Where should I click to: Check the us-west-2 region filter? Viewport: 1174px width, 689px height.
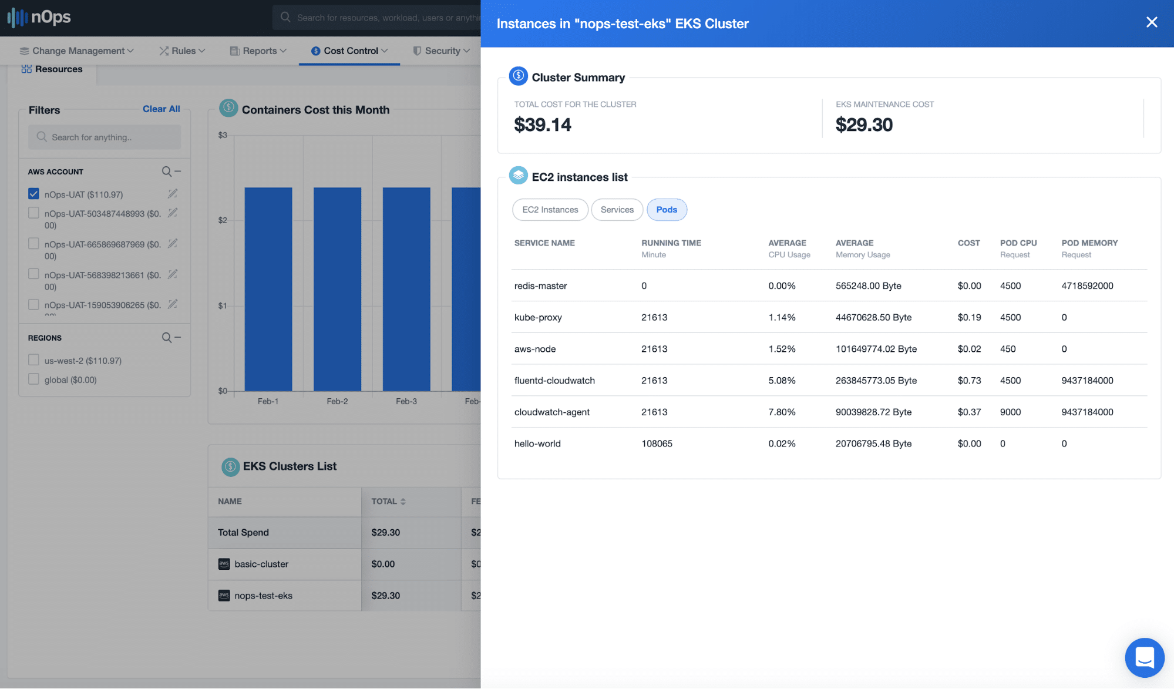(x=33, y=359)
